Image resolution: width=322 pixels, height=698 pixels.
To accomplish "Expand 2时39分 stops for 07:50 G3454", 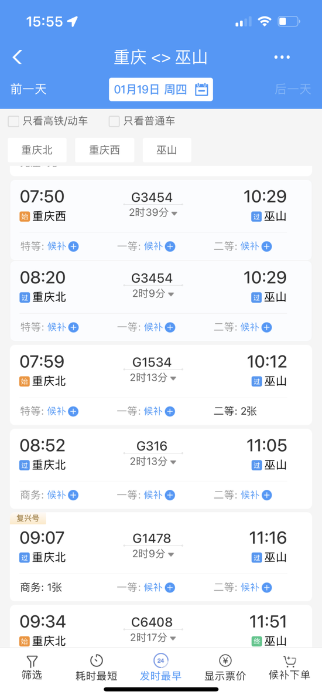I will 153,213.
